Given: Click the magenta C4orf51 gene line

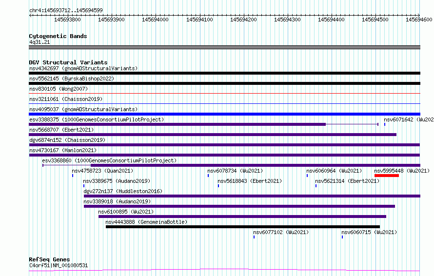Looking at the screenshot, I should [x=224, y=270].
